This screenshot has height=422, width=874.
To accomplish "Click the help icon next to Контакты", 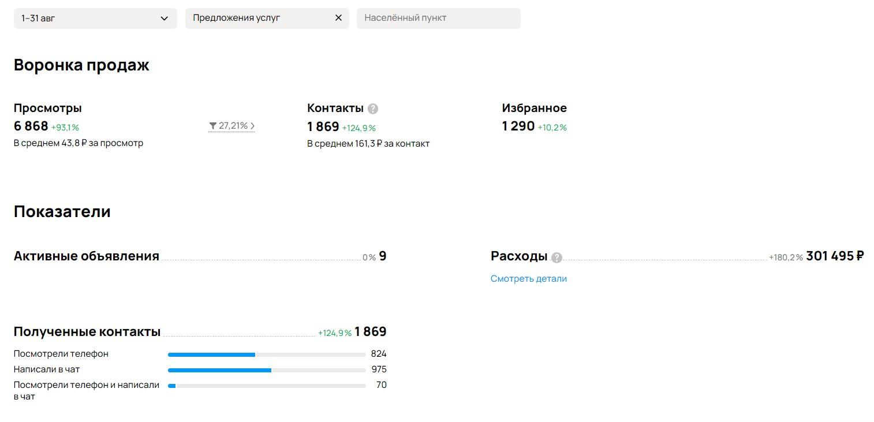I will (x=373, y=109).
